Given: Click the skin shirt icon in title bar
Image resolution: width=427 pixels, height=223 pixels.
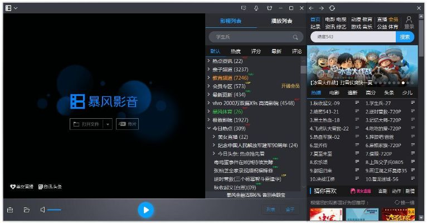Looking at the screenshot, I should [x=269, y=8].
